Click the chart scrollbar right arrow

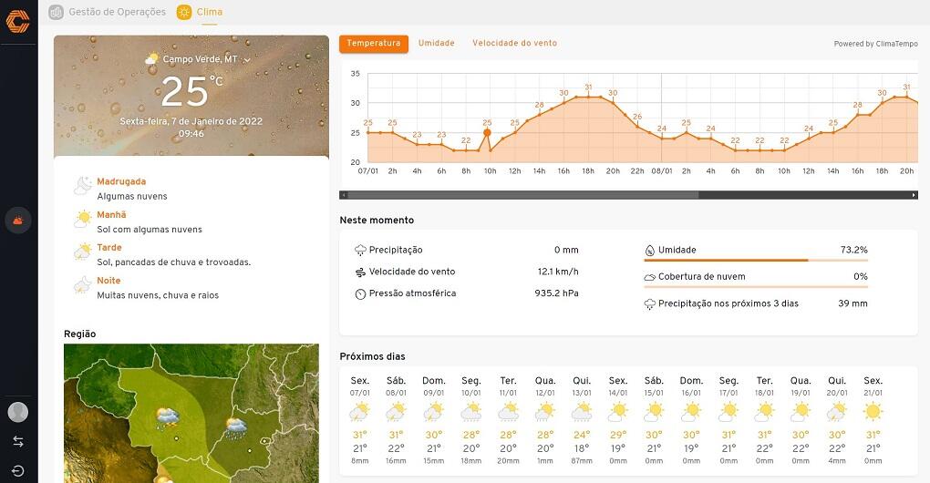pos(914,195)
